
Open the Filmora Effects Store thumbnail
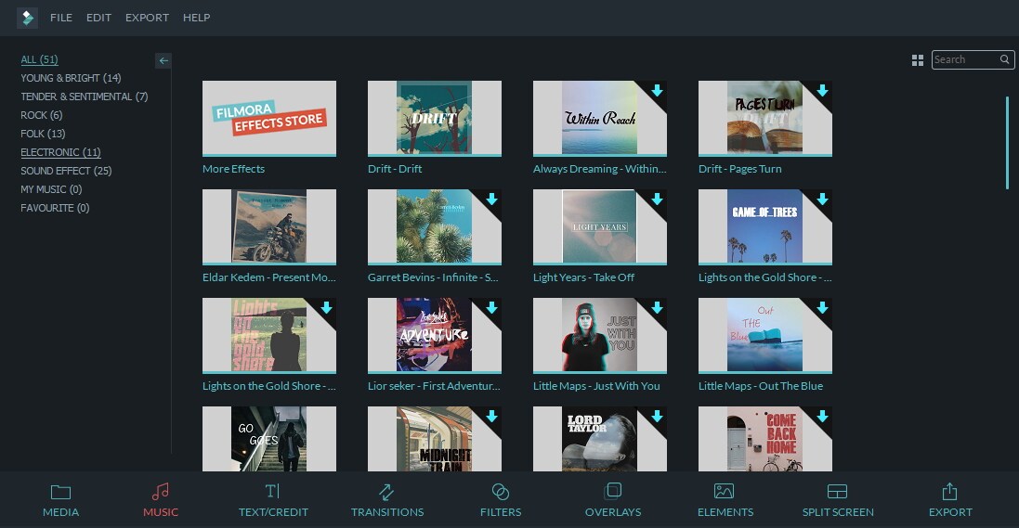pos(269,118)
